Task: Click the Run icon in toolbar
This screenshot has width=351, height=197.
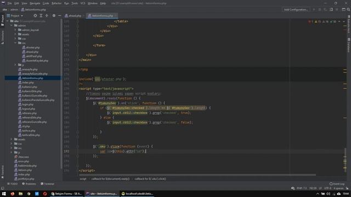Action: (314, 10)
